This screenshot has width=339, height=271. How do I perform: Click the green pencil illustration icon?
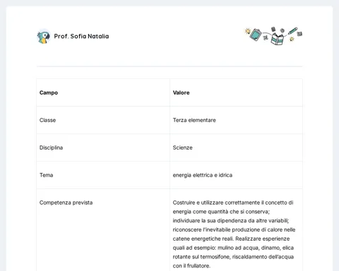292,31
